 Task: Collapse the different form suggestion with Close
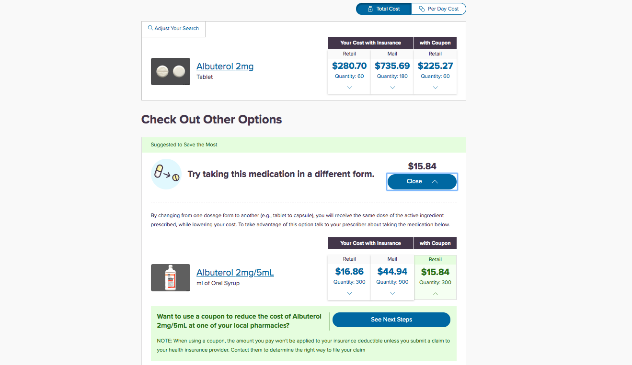pyautogui.click(x=422, y=182)
